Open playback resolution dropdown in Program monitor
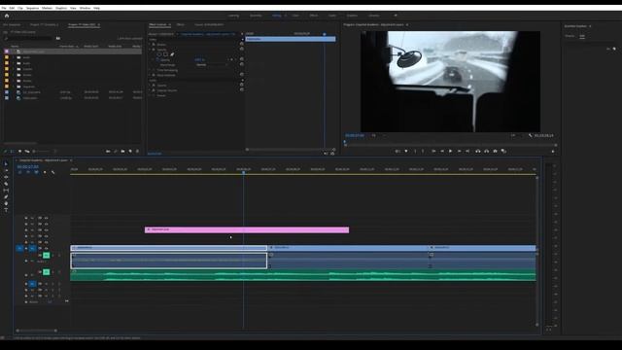Image resolution: width=622 pixels, height=350 pixels. 515,135
